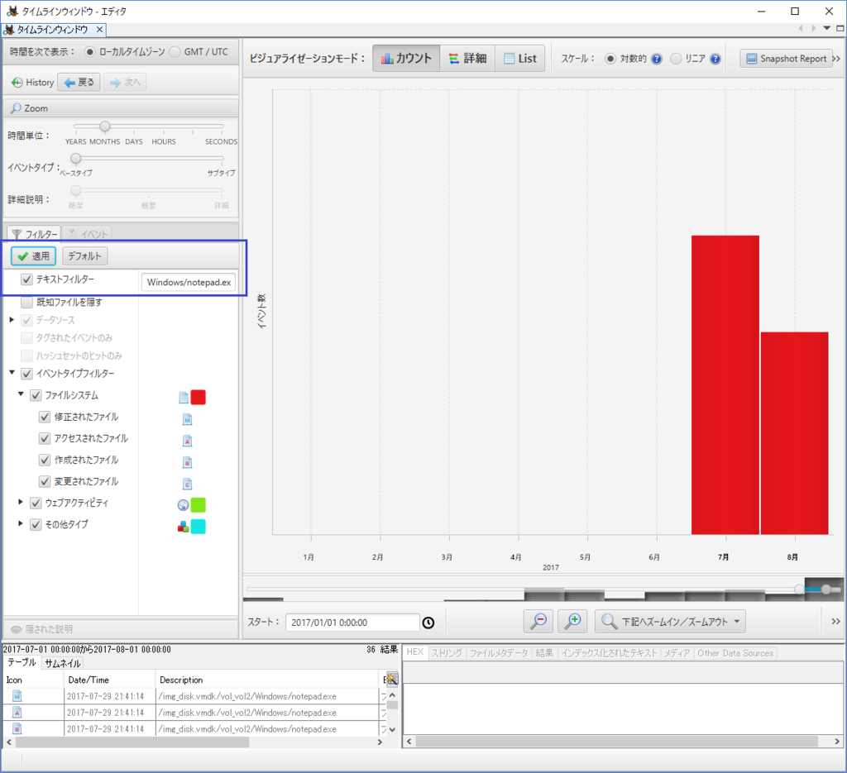Image resolution: width=847 pixels, height=773 pixels.
Task: Close the タイムラインウィンドウ tab
Action: 99,29
